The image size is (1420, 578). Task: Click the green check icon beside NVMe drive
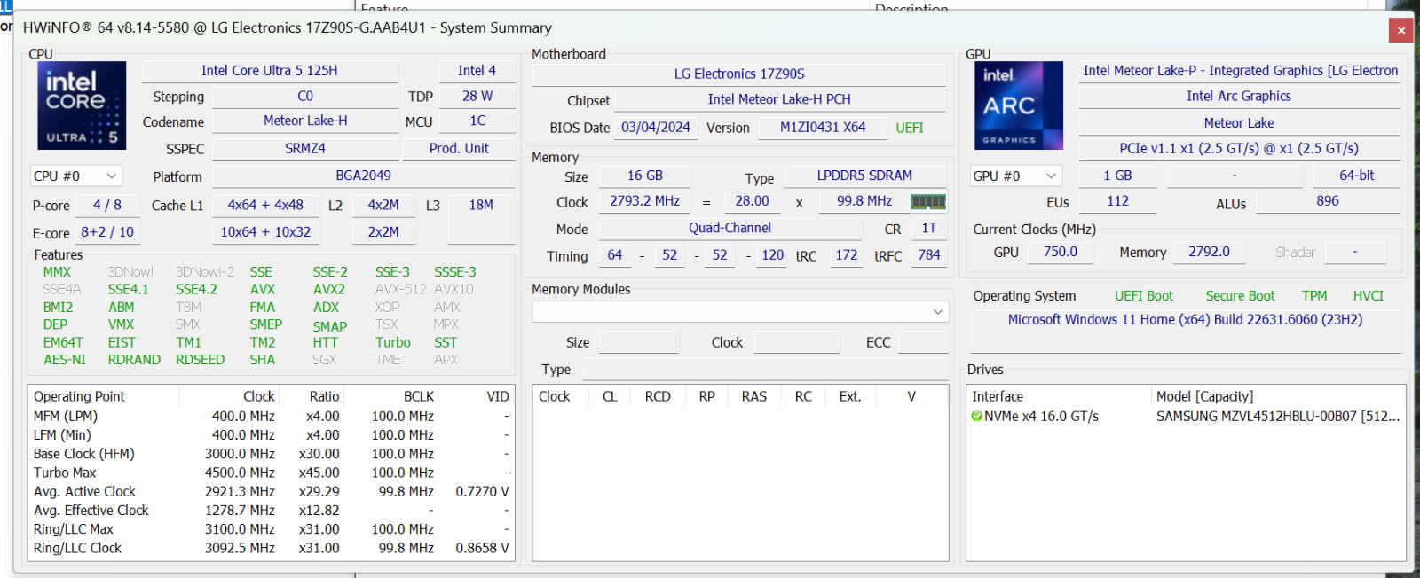click(x=977, y=416)
